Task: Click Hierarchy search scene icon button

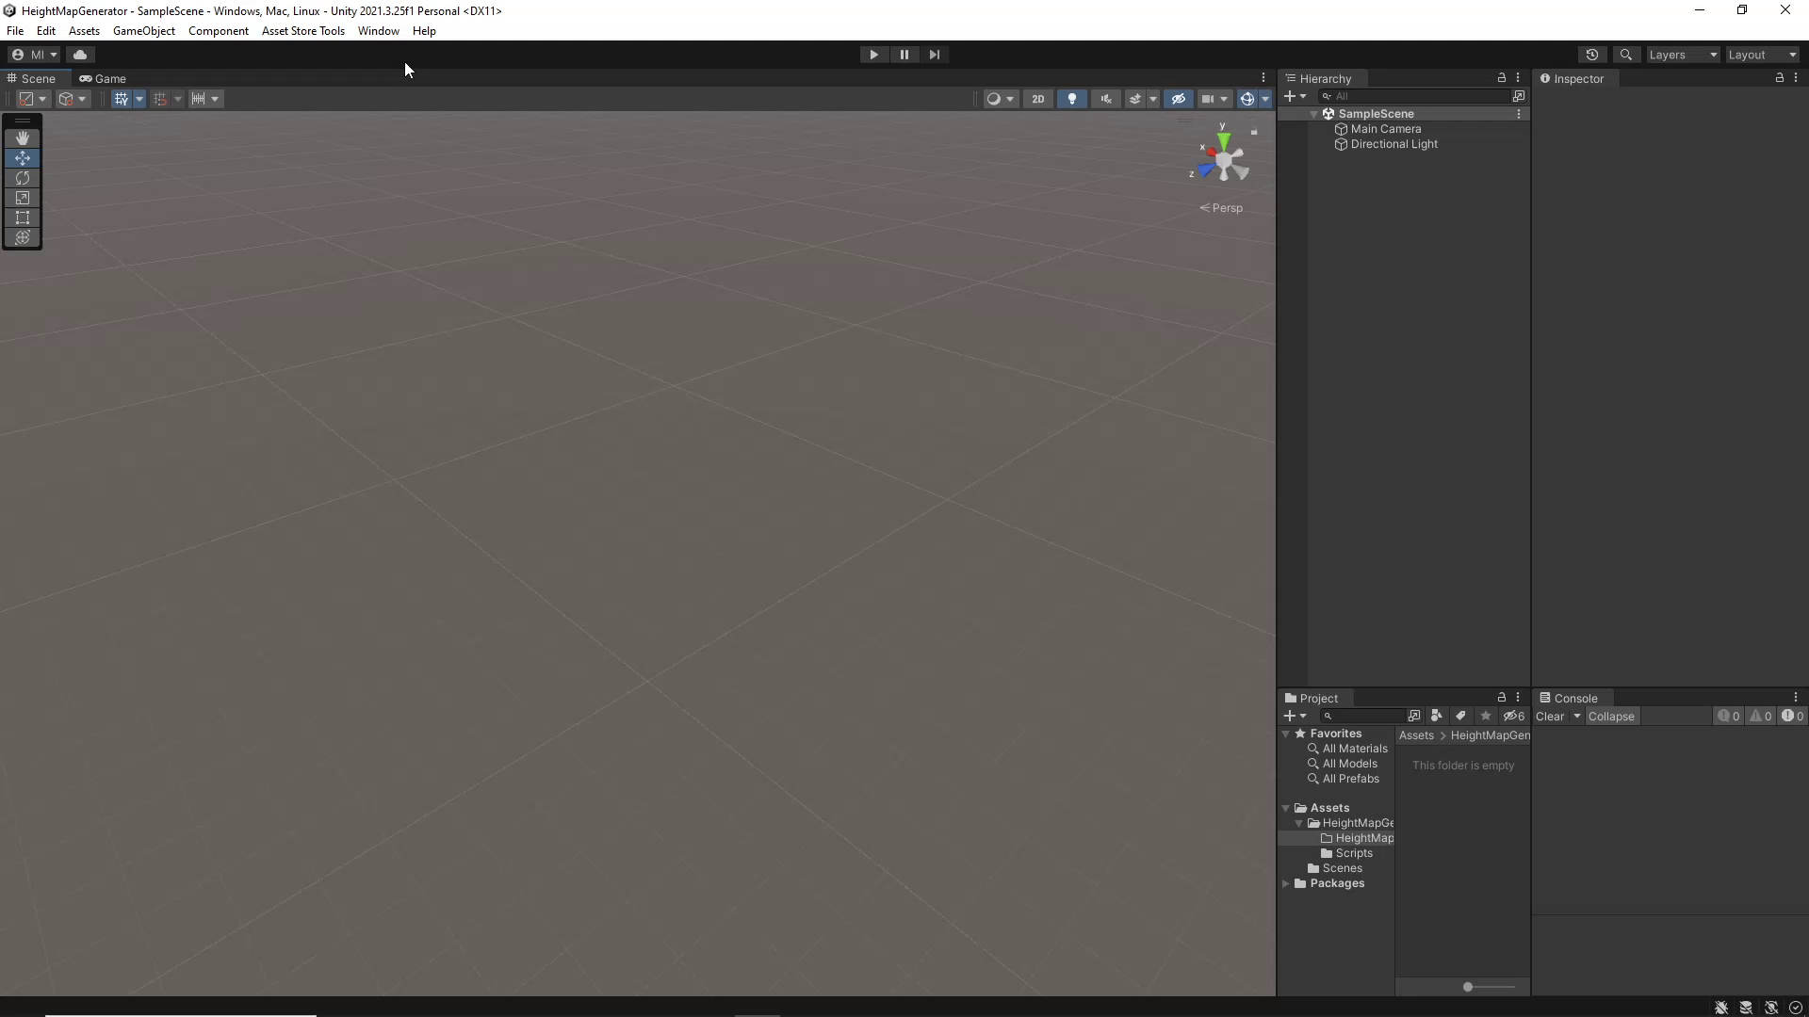Action: [1519, 96]
